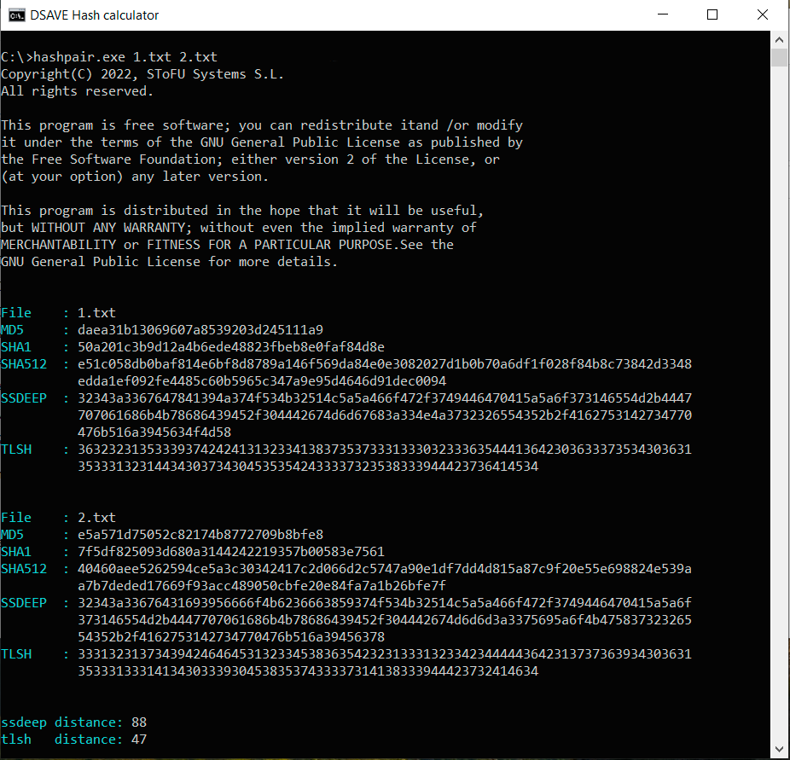Screen dimensions: 790x760
Task: Click the scrollbar up arrow
Action: tap(779, 39)
